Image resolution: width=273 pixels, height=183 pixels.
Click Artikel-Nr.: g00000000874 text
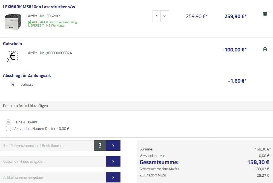pyautogui.click(x=50, y=53)
